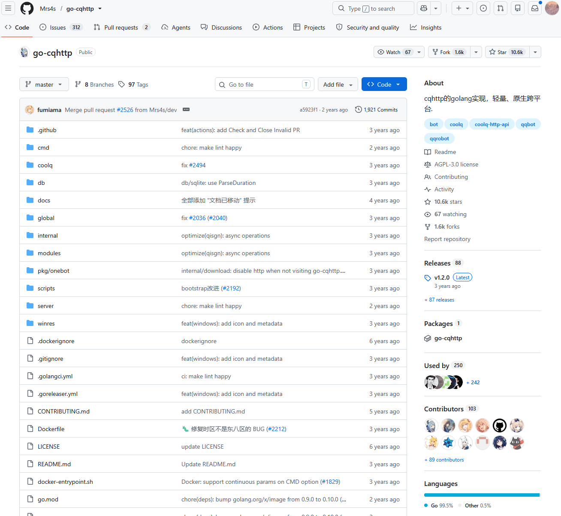Open the issues shortcut icon in the header

pos(483,8)
